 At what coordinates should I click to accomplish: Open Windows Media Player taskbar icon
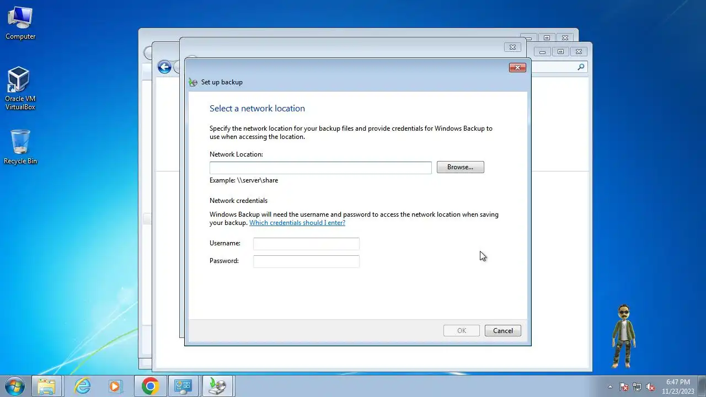tap(115, 386)
